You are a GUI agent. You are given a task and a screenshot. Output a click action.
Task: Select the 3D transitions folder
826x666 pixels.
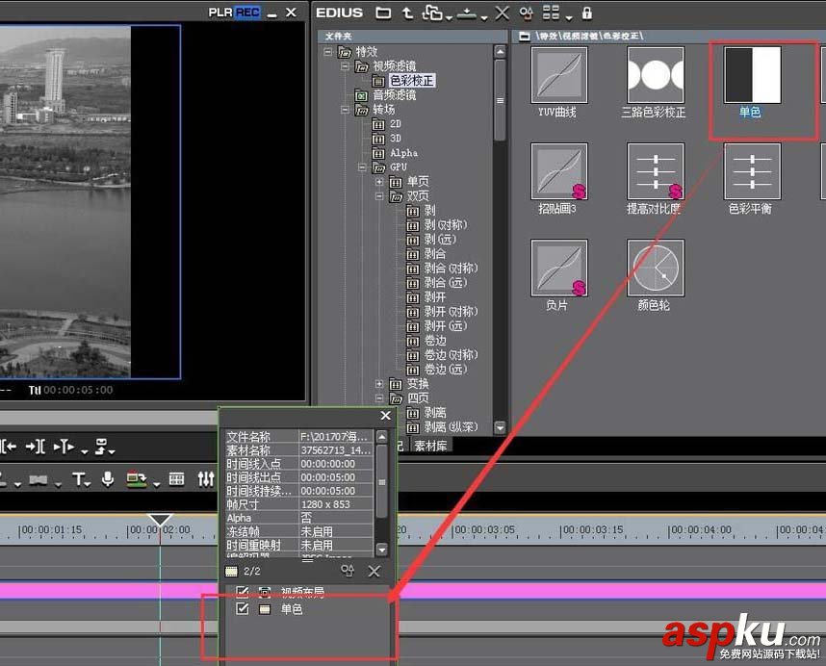396,138
